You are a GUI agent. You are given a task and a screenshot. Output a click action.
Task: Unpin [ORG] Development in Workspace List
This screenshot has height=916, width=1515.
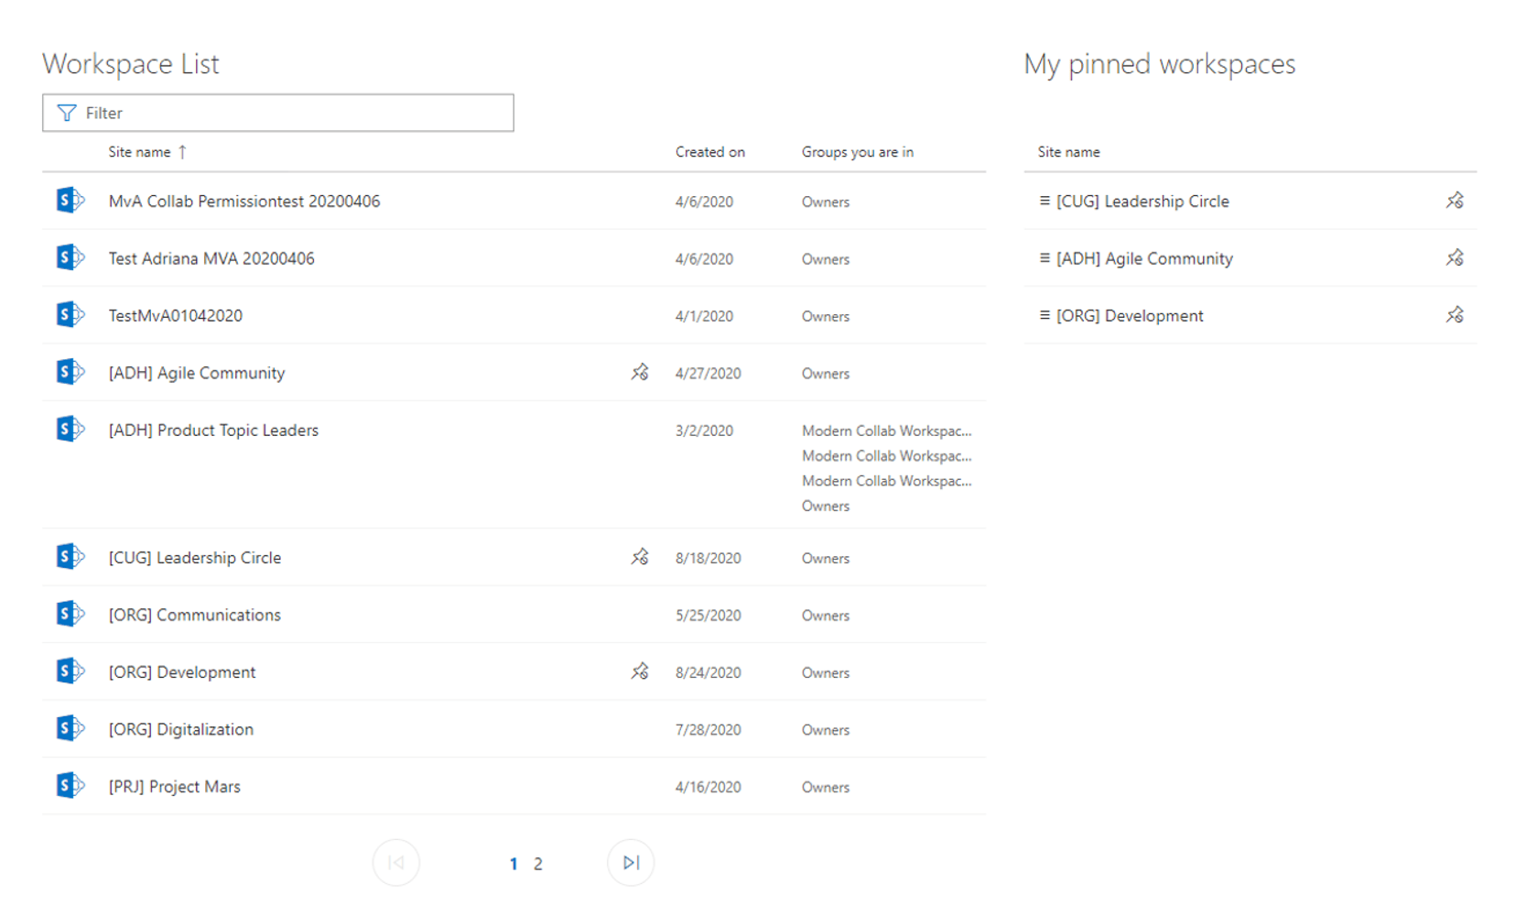(x=640, y=671)
